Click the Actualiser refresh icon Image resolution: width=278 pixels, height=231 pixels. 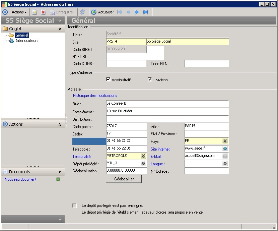click(94, 12)
